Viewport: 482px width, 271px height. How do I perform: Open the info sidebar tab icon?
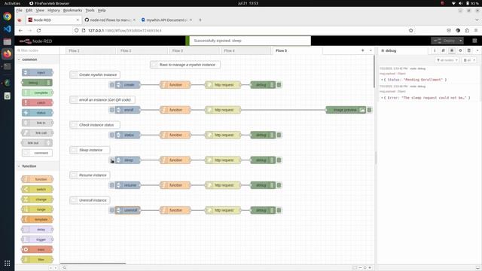coord(435,50)
